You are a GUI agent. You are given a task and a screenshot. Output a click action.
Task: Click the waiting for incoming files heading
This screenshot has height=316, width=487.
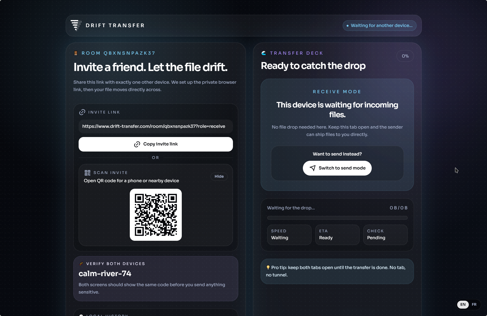[337, 110]
